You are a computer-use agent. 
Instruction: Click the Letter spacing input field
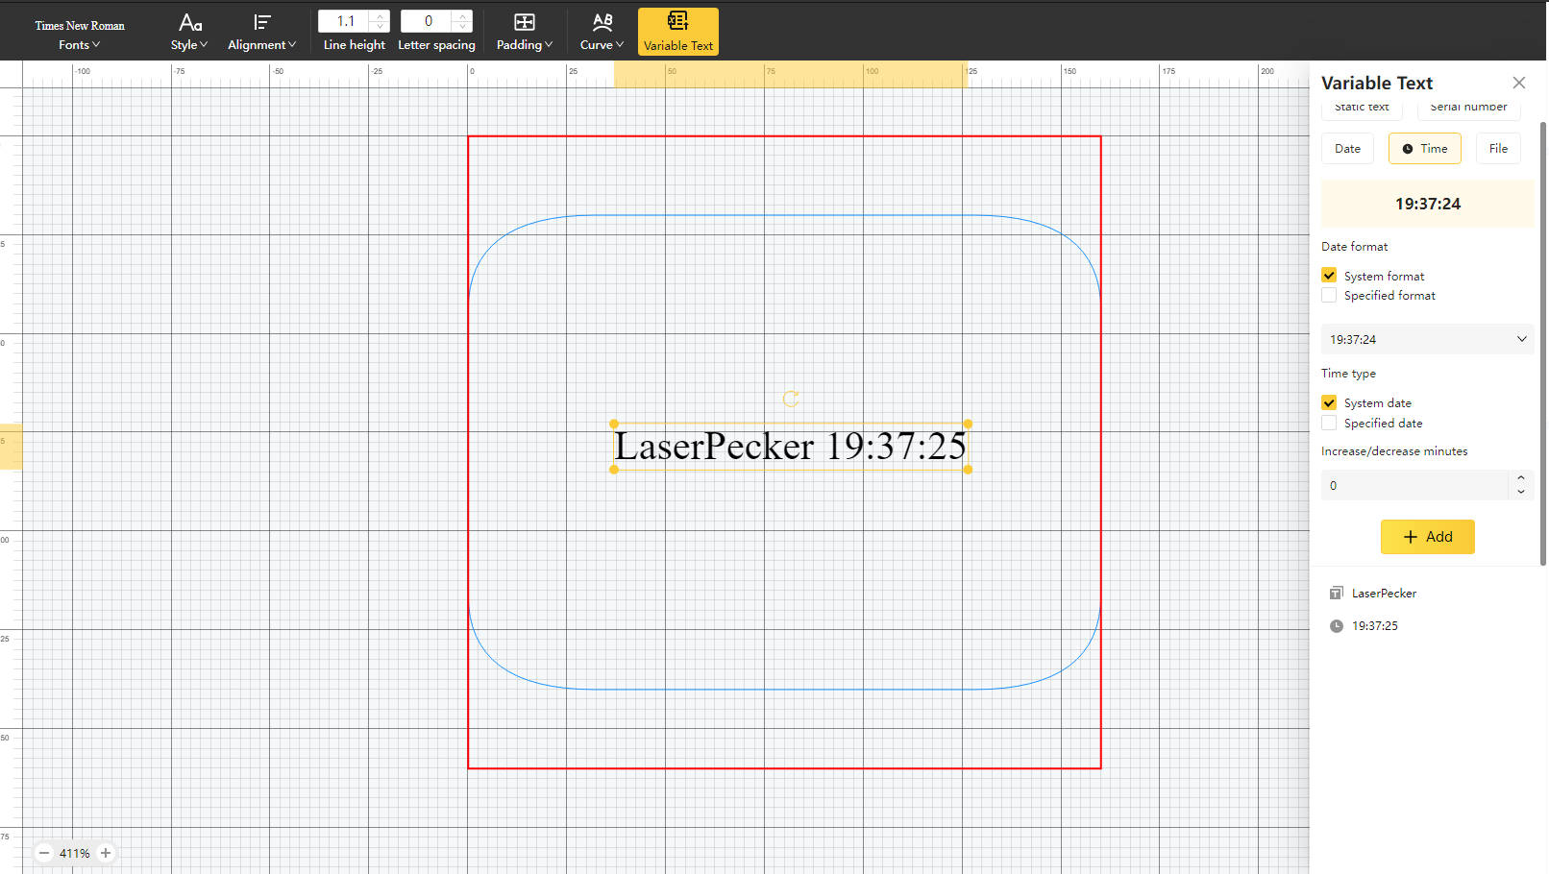[428, 21]
